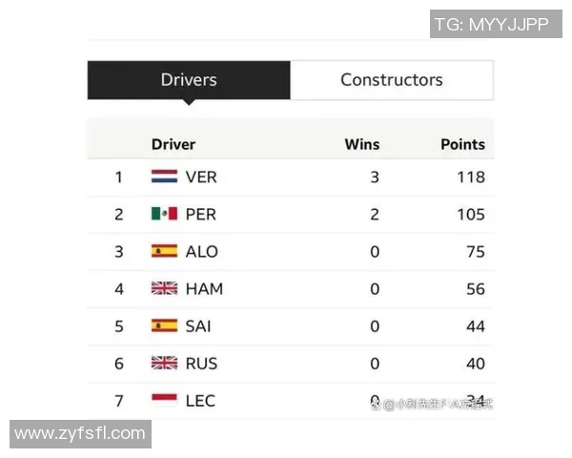
Task: Select the ALO driver name
Action: click(x=201, y=251)
